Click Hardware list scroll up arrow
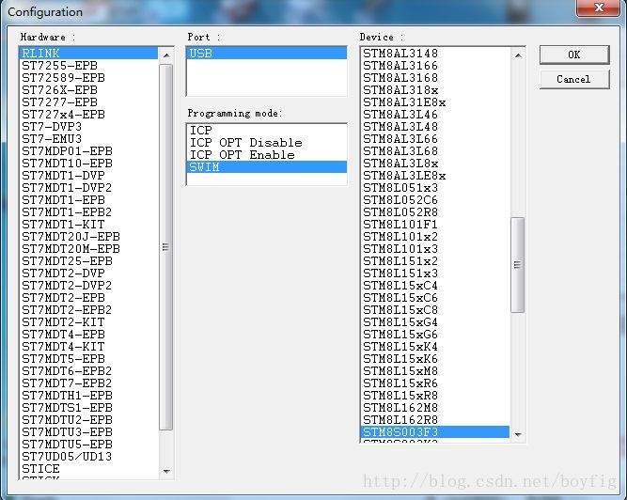Screen dimensions: 627x500 coord(166,55)
